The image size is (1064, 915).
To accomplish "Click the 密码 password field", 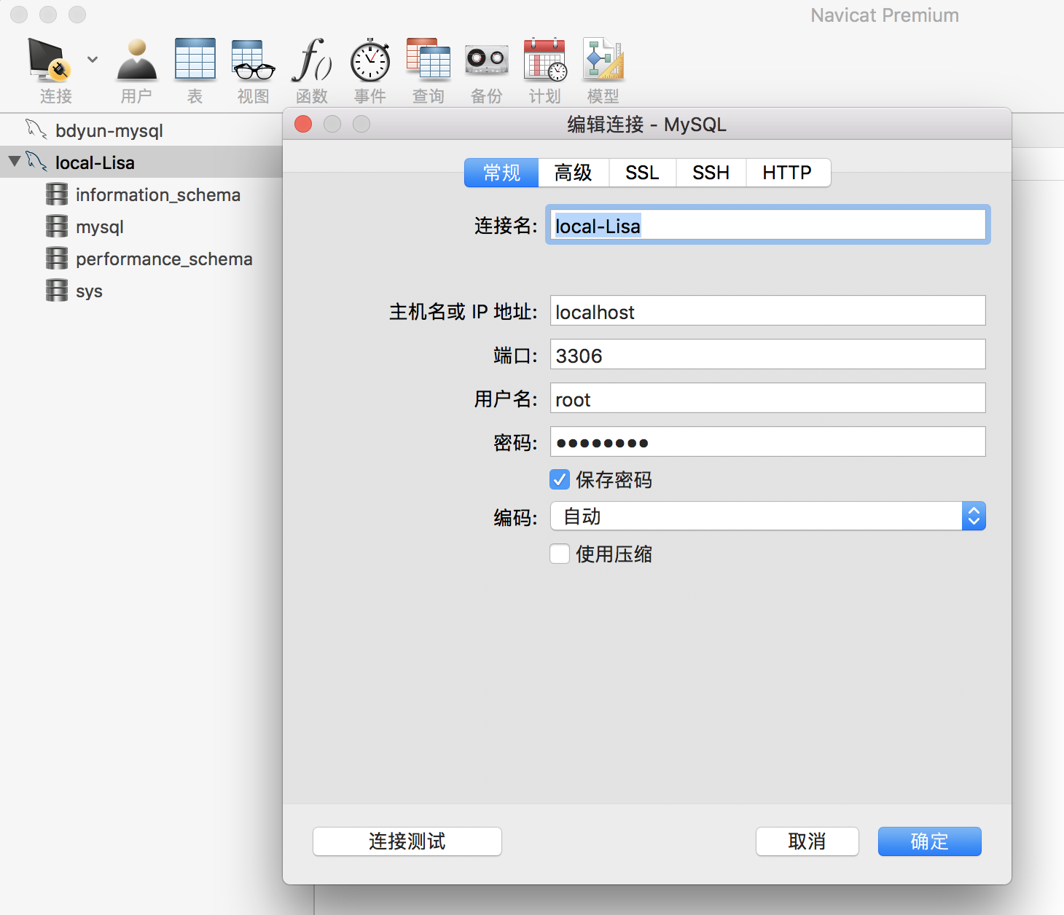I will tap(767, 442).
